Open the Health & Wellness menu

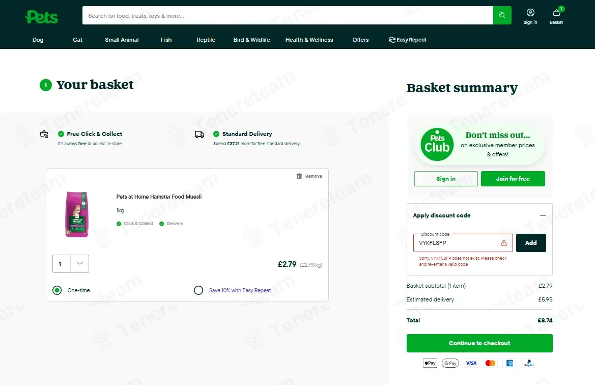coord(309,40)
